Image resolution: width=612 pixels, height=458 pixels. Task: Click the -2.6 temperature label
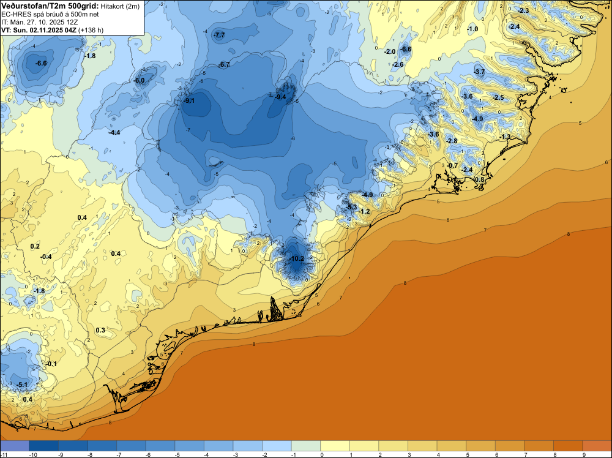pos(398,64)
